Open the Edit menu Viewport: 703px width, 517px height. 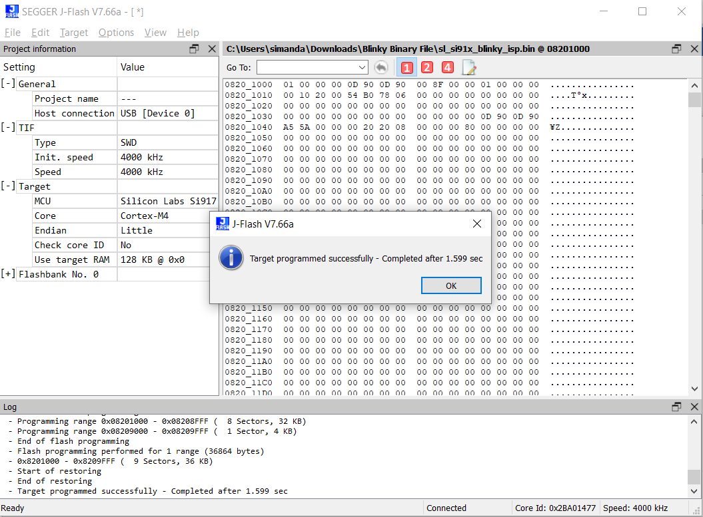click(x=41, y=33)
